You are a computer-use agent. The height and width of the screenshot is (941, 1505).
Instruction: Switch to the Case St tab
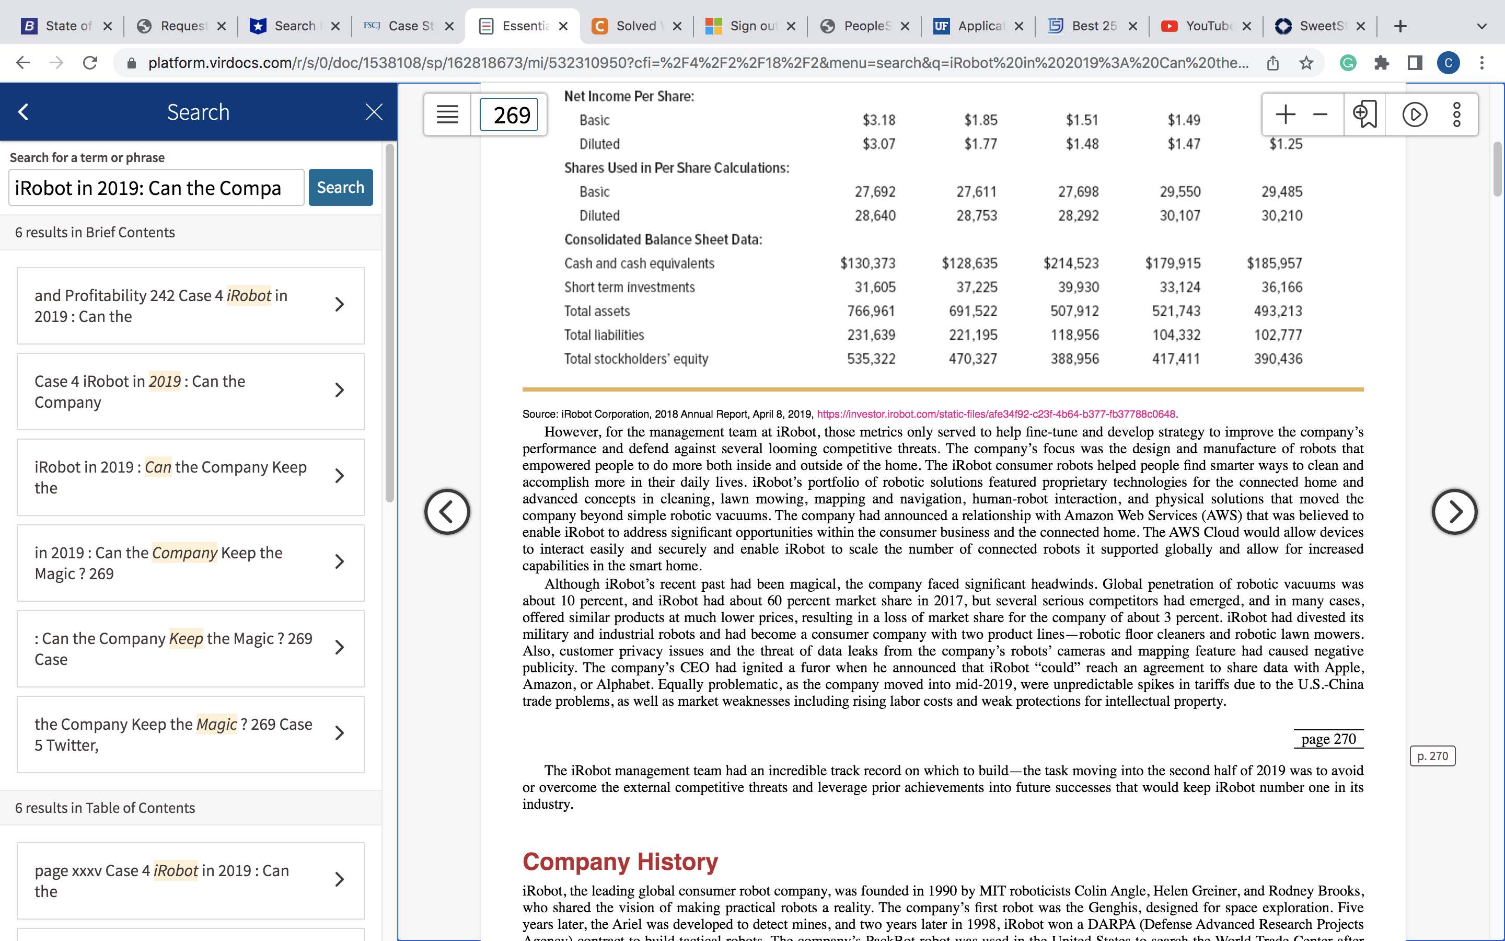point(408,26)
